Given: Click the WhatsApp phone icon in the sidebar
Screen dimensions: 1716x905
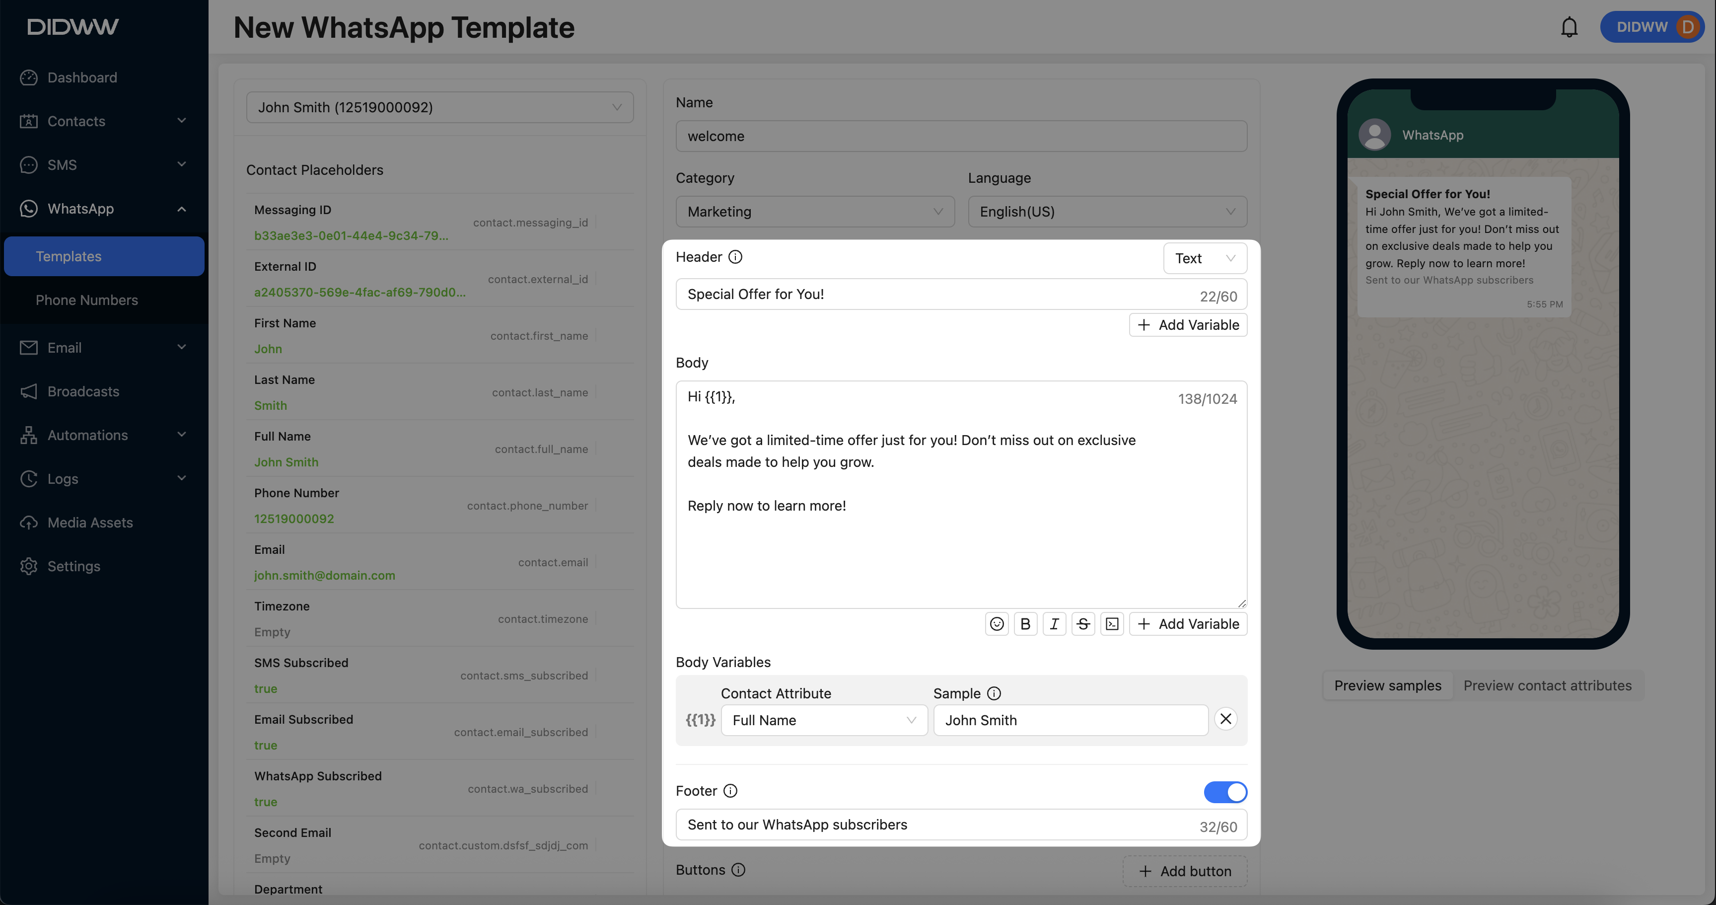Looking at the screenshot, I should click(29, 209).
